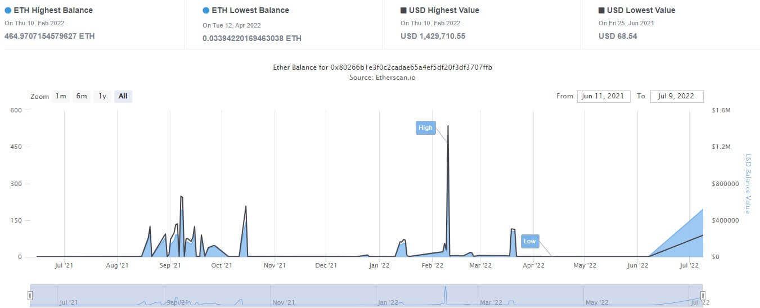The image size is (760, 308).
Task: Click the High marker label on chart
Action: (x=426, y=128)
